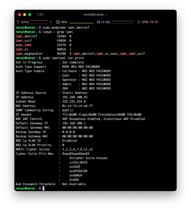The height and width of the screenshot is (210, 191).
Task: Click the memory usage graph bar
Action: click(x=123, y=22)
